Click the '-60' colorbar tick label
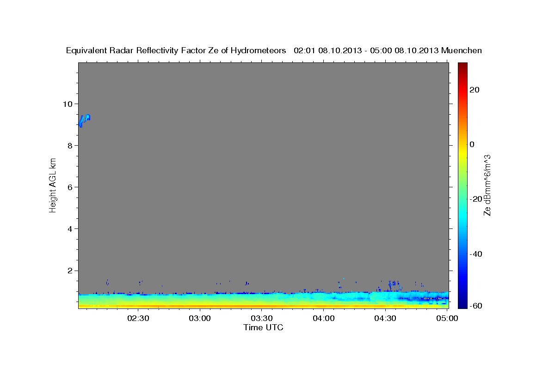555x370 pixels. pyautogui.click(x=475, y=306)
